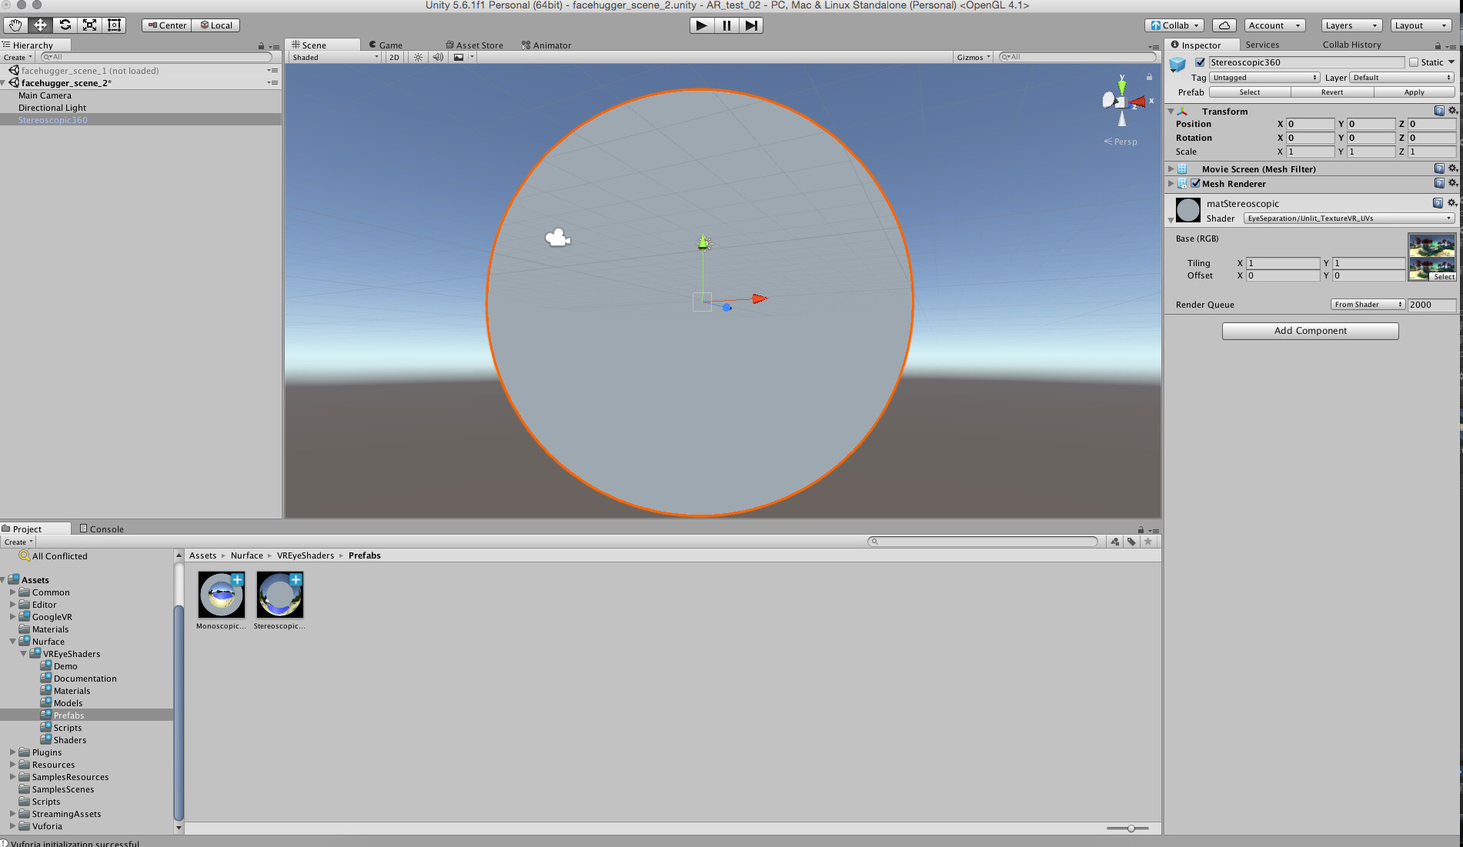Click the Add Component button

coord(1311,331)
